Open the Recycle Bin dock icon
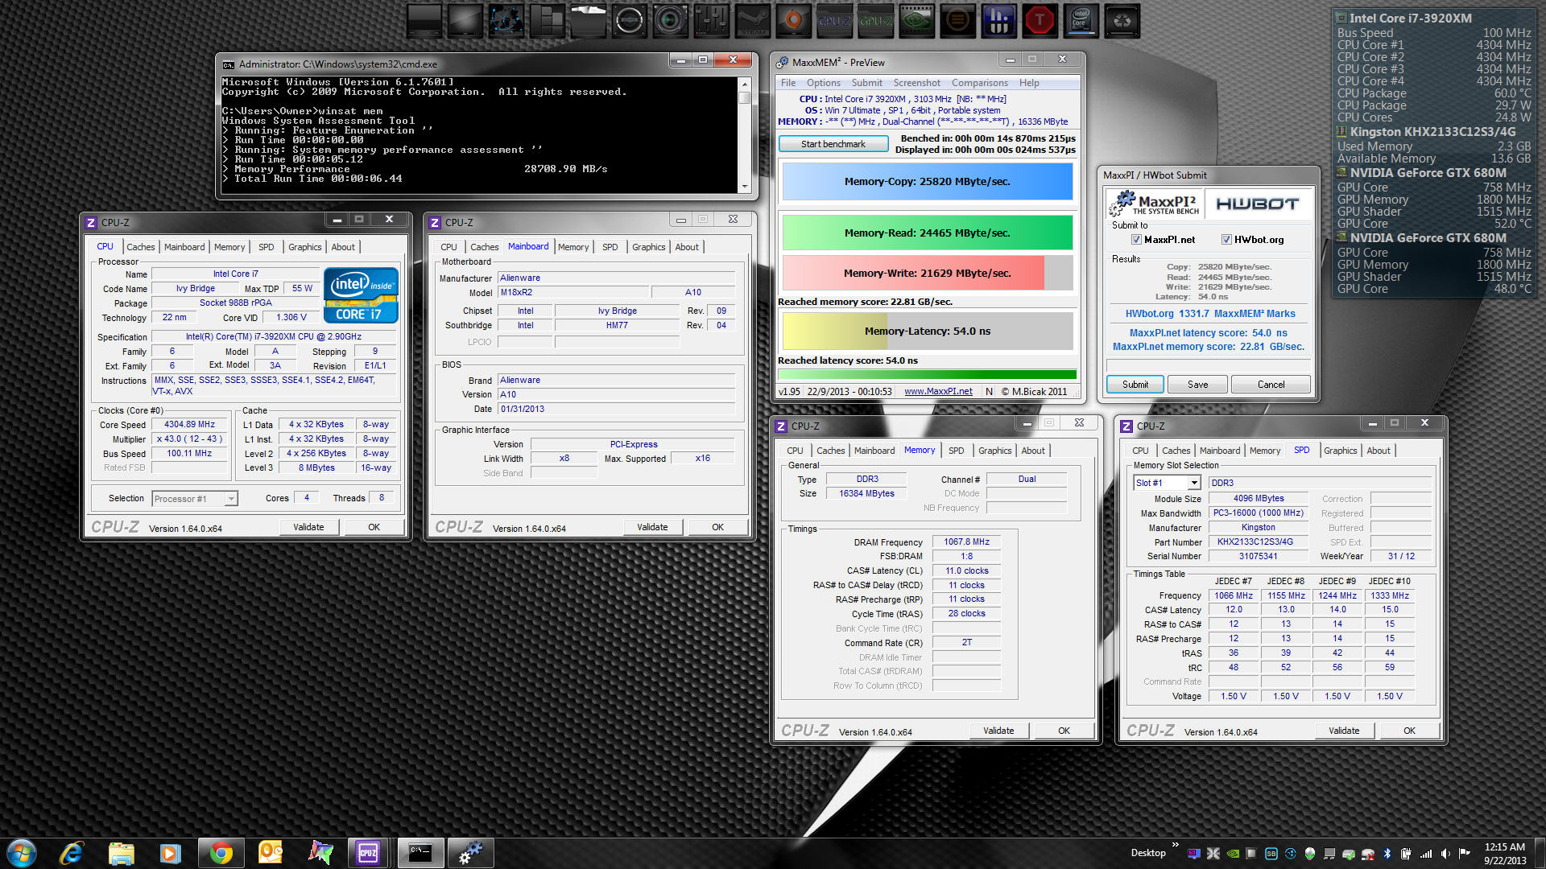The width and height of the screenshot is (1546, 869). tap(1122, 21)
